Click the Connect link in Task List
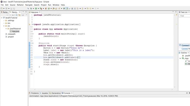This screenshot has width=190, height=106. 185,49
